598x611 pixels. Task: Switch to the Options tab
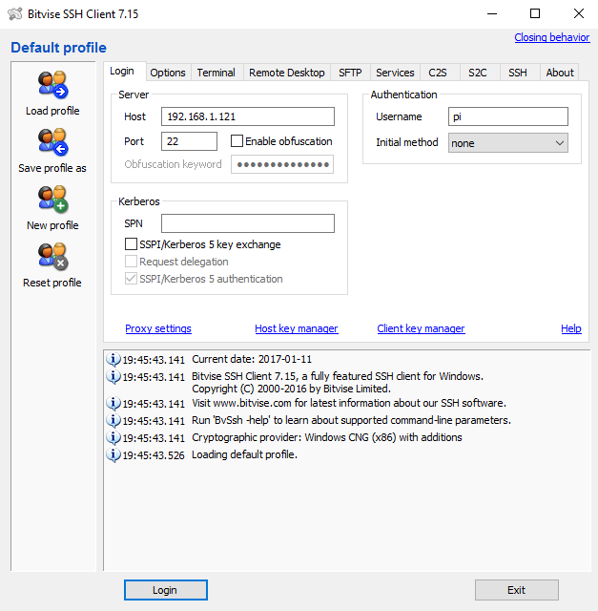pos(168,73)
